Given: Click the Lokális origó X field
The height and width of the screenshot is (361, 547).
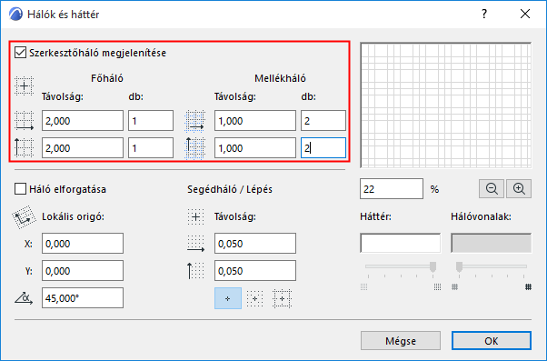Looking at the screenshot, I should tap(83, 244).
